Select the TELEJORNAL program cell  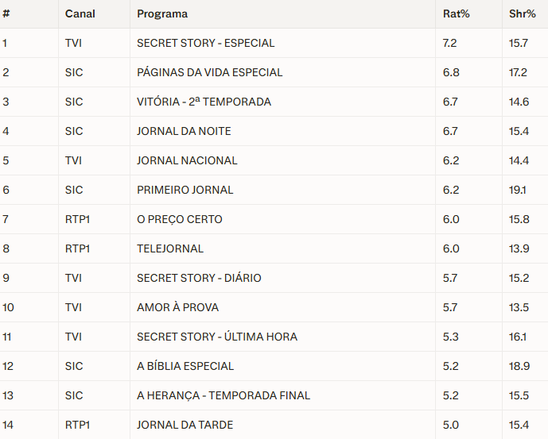(x=170, y=248)
